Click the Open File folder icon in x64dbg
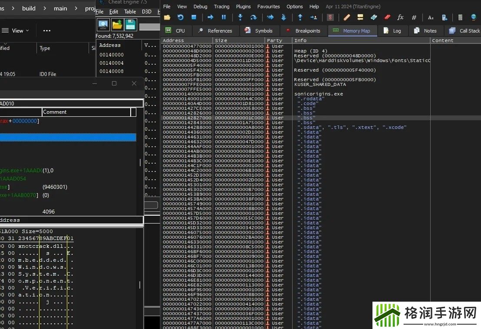The height and width of the screenshot is (329, 481). pos(167,17)
